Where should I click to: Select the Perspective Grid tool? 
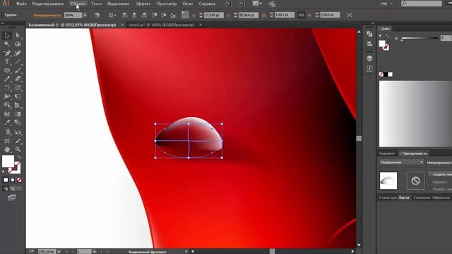pos(18,105)
